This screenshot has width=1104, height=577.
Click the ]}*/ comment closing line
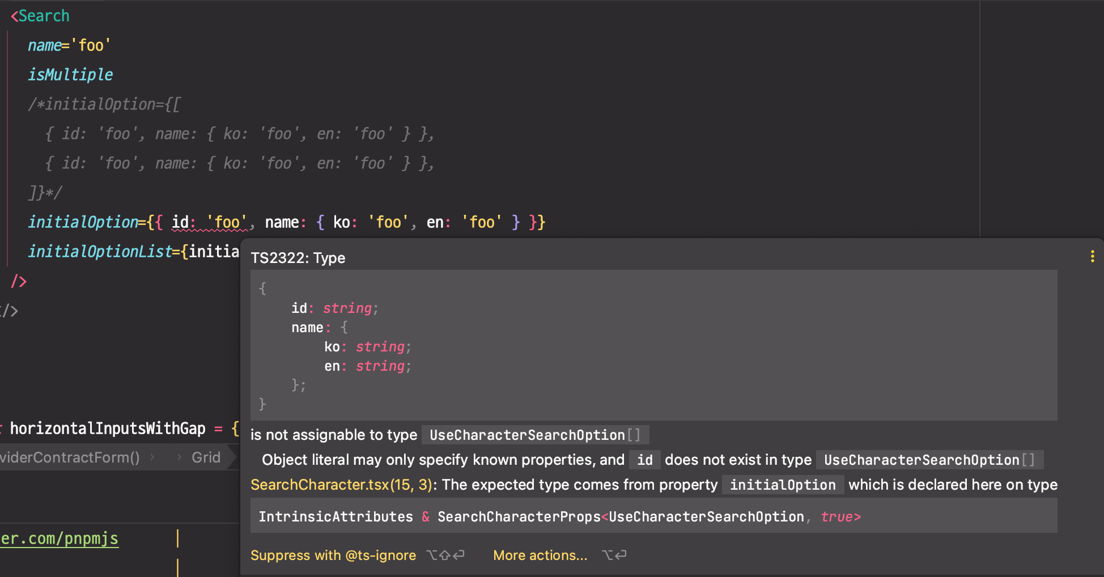coord(45,193)
